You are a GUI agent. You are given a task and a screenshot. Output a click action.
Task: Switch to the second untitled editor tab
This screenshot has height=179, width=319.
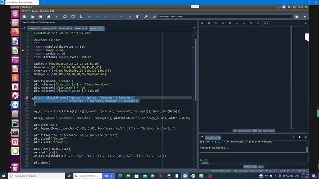[x=64, y=28]
